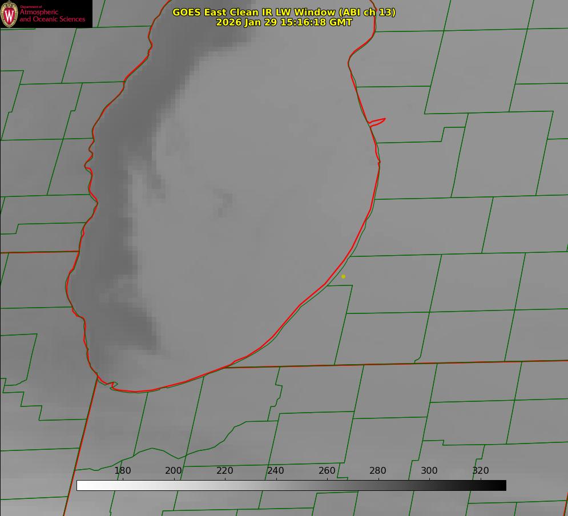The image size is (568, 516).
Task: Click the yellow dot marker near shoreline
Action: tap(343, 276)
